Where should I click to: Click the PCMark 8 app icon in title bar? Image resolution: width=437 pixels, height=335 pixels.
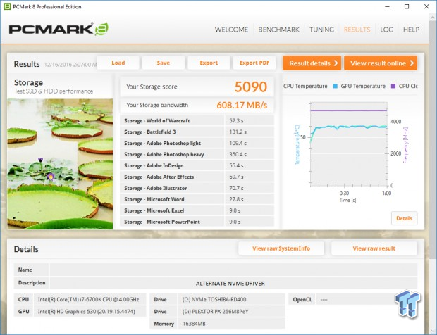click(7, 6)
